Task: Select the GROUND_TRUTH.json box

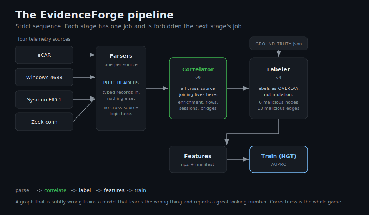Action: [x=279, y=43]
